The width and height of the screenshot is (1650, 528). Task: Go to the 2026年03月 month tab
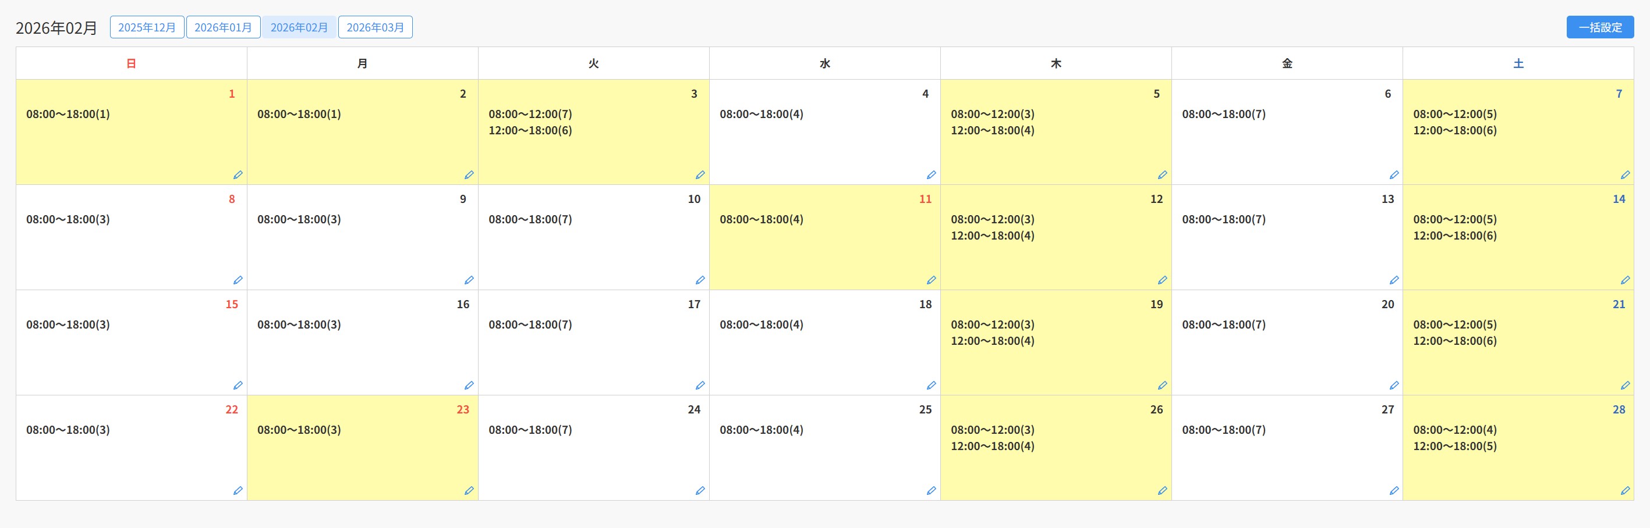click(376, 27)
